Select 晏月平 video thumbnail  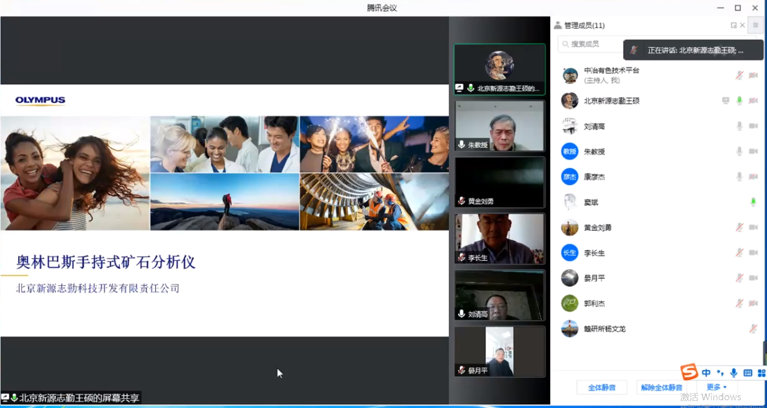(499, 351)
